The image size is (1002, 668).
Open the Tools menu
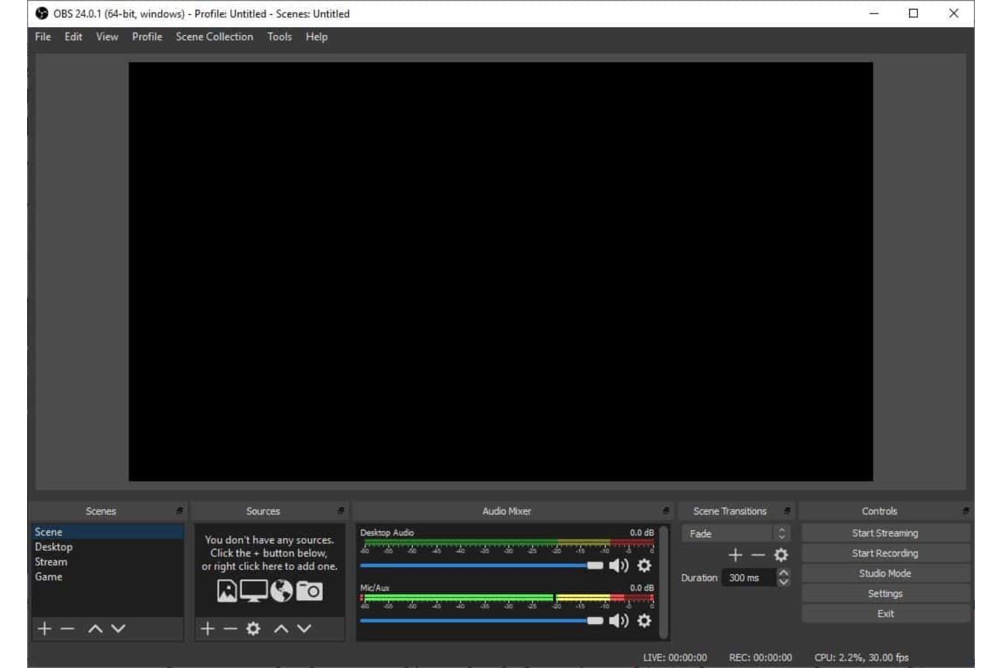tap(279, 37)
